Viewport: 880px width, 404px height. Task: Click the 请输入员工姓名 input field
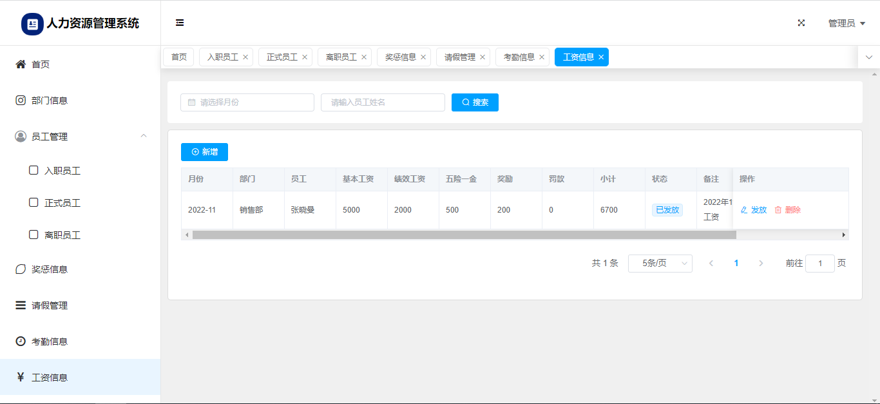[x=383, y=102]
